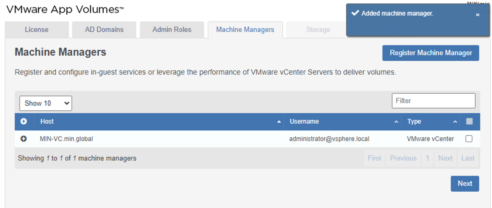Switch to the License tab

(x=37, y=30)
